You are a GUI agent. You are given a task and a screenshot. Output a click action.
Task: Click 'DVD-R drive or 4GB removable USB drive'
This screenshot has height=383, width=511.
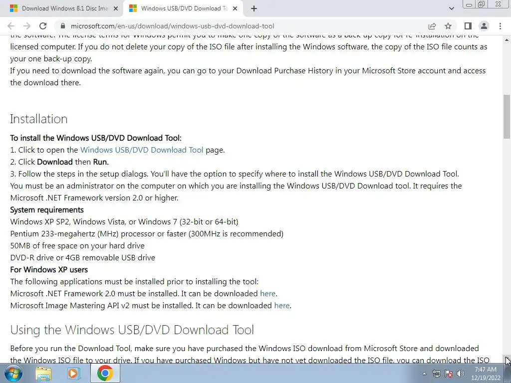click(82, 258)
